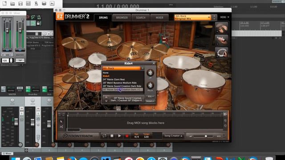
Task: Click the level knob in Ride4 popup
Action: pos(150,73)
